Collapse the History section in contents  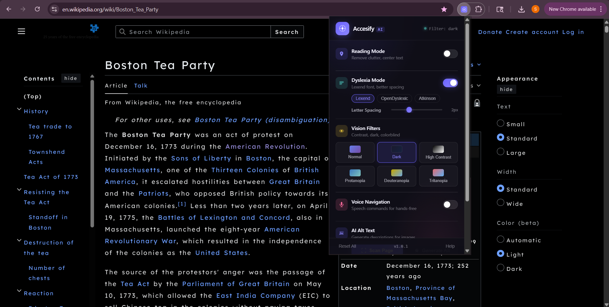pyautogui.click(x=19, y=109)
